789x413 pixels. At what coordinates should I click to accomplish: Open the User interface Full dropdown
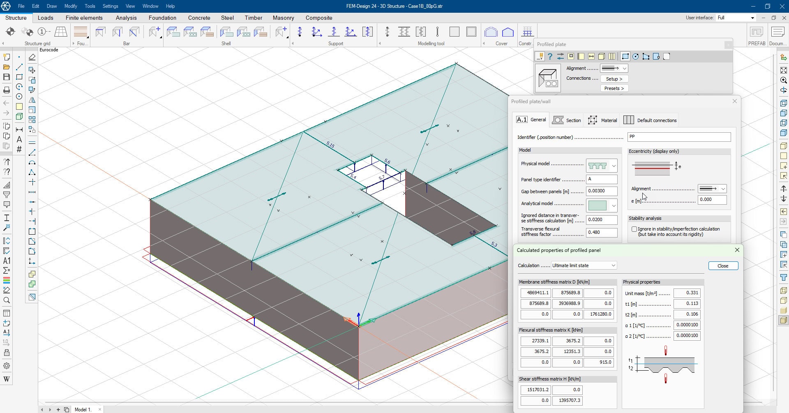point(736,18)
